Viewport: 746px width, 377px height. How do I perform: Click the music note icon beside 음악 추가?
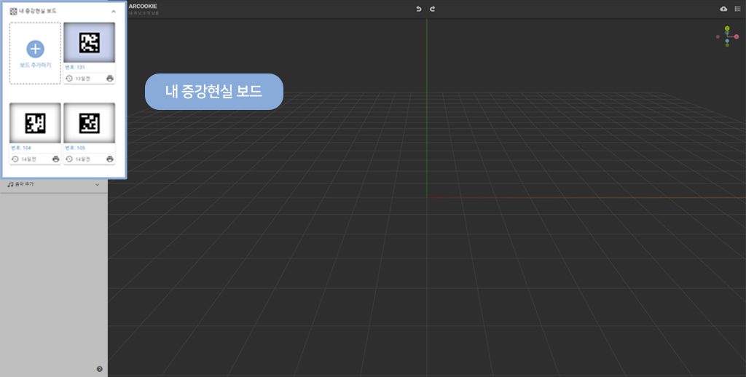[x=10, y=184]
